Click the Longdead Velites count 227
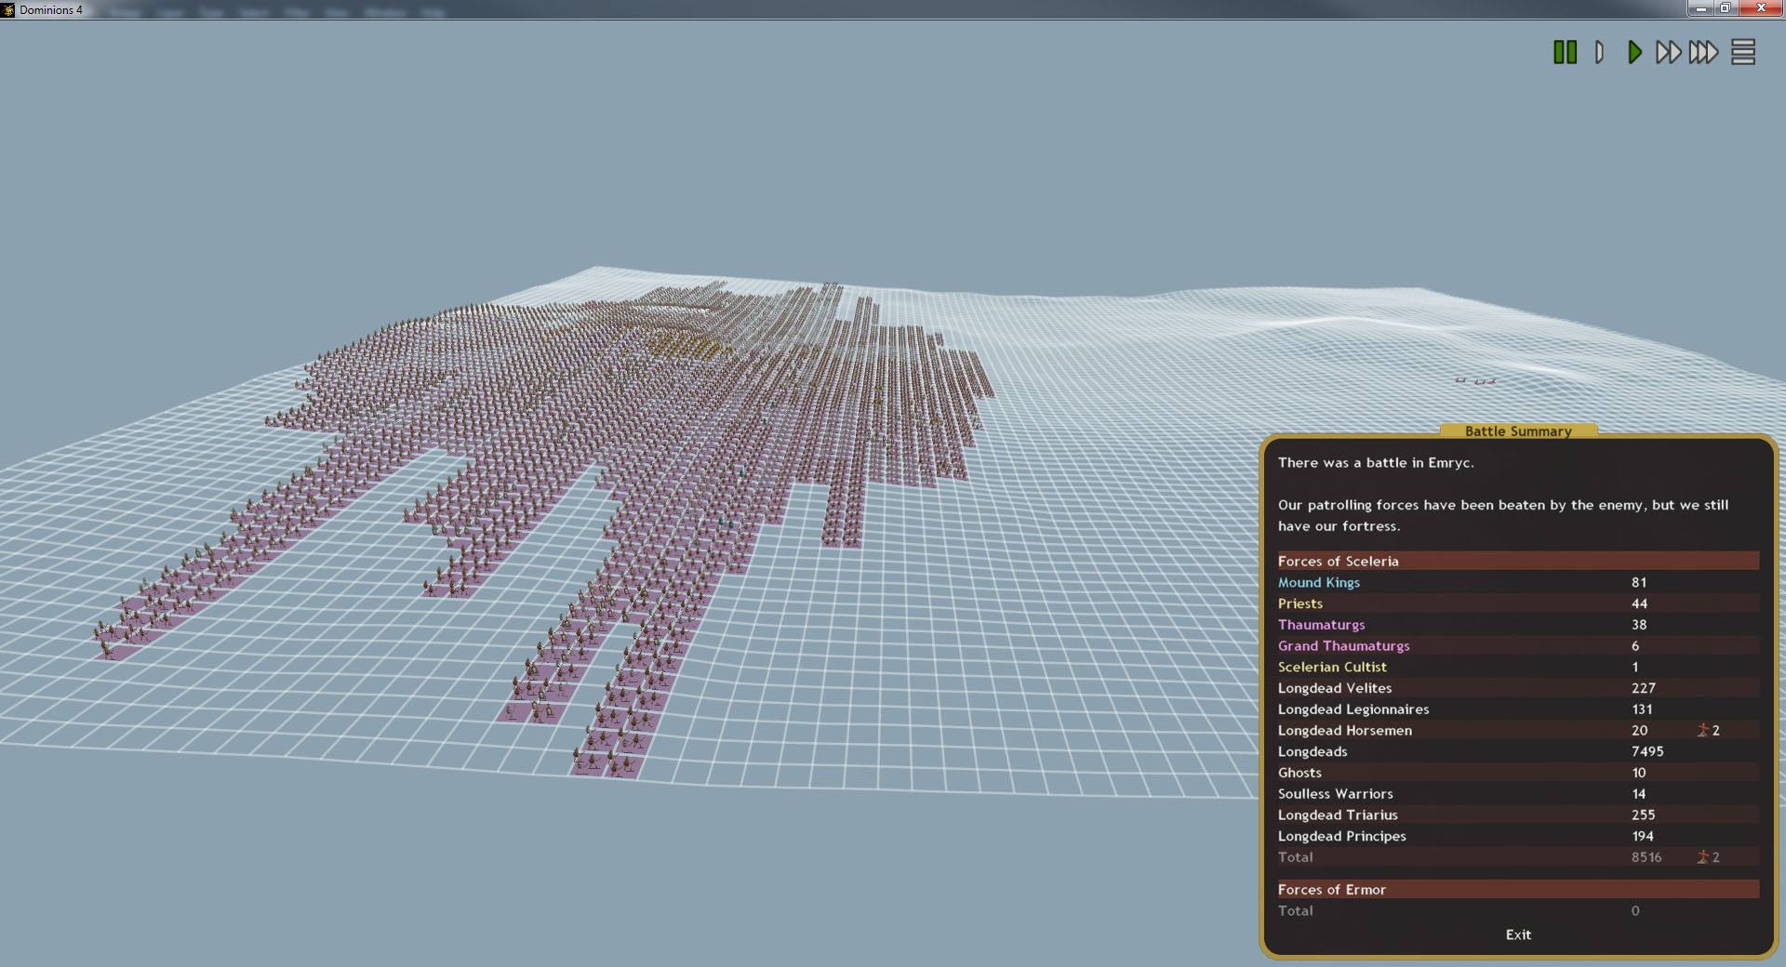The height and width of the screenshot is (967, 1786). tap(1643, 688)
